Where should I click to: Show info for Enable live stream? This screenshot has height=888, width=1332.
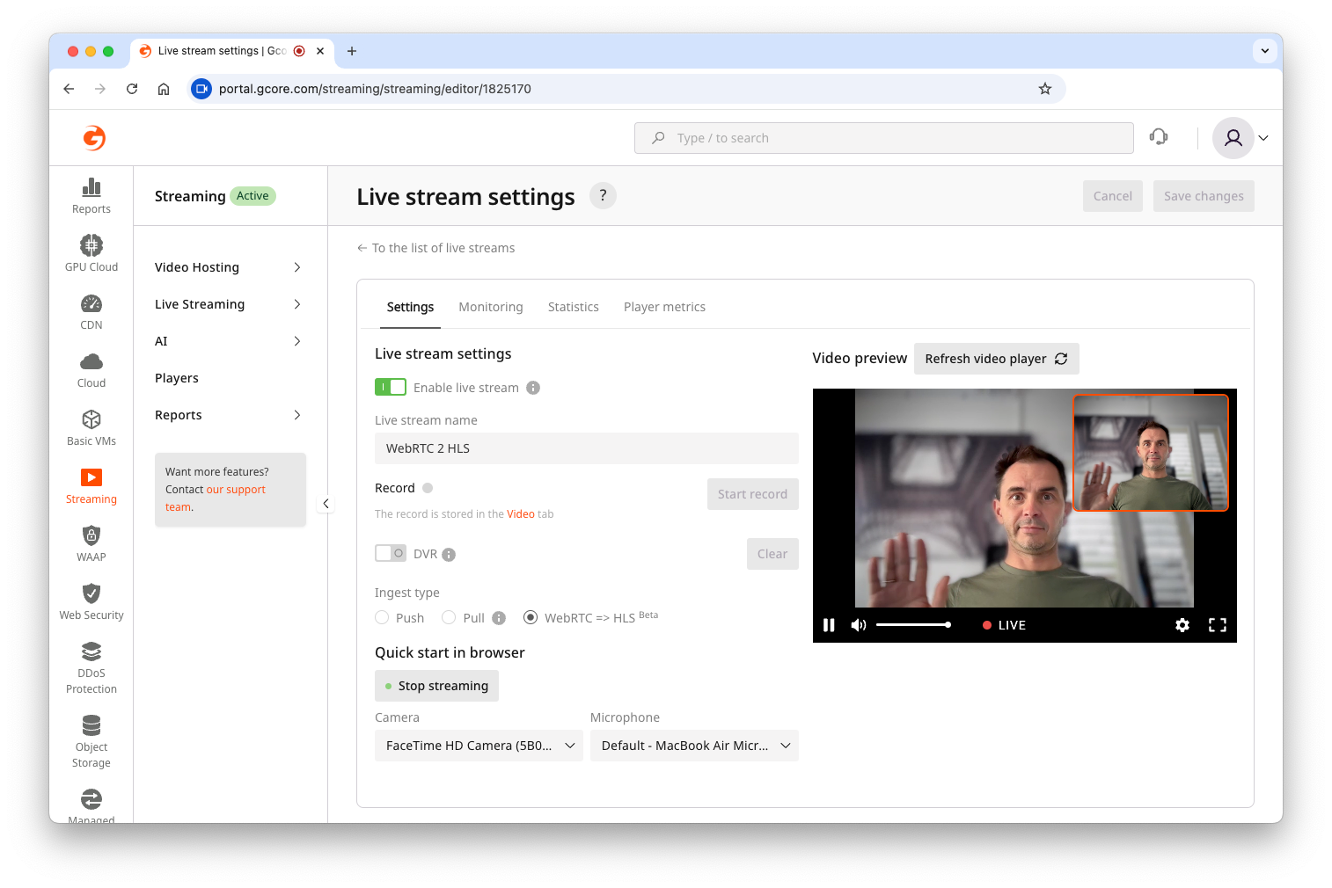[533, 388]
